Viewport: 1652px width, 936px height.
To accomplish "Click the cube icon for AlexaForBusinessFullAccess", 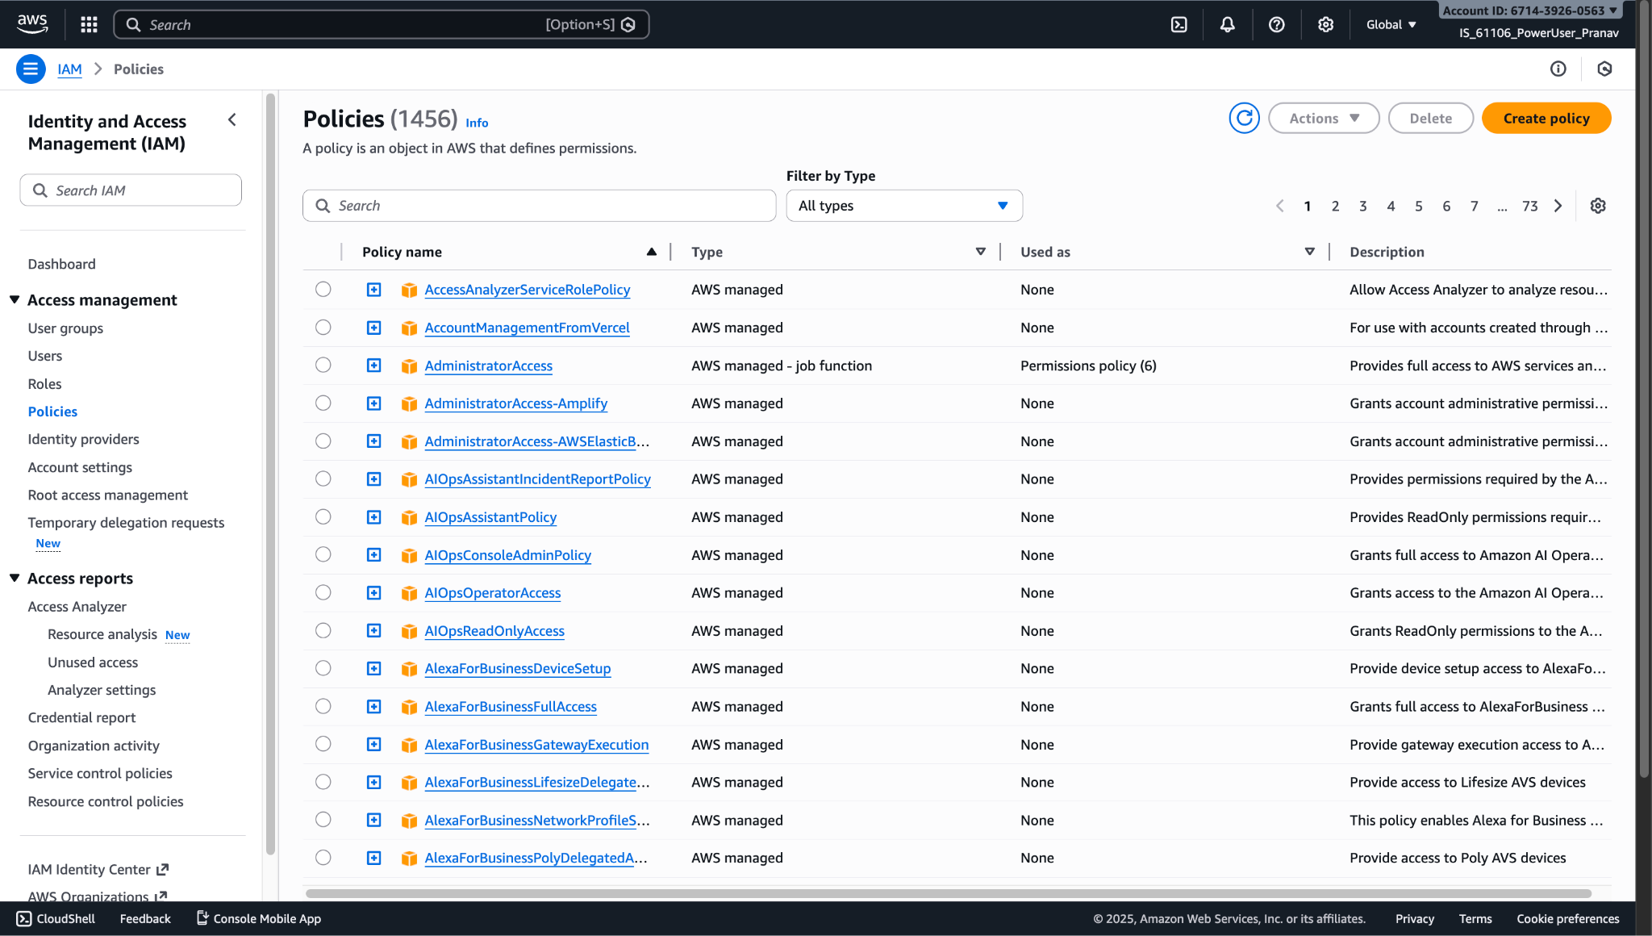I will (409, 707).
